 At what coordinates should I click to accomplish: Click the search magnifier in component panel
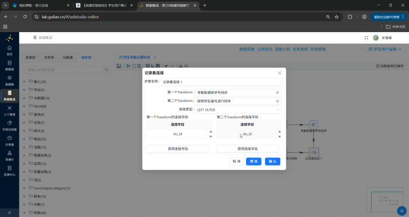[x=106, y=69]
